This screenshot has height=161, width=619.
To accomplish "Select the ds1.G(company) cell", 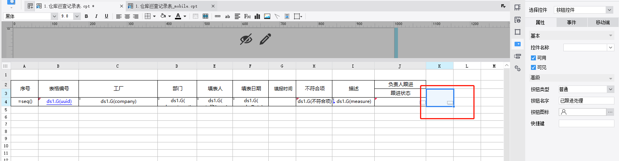I will click(118, 101).
